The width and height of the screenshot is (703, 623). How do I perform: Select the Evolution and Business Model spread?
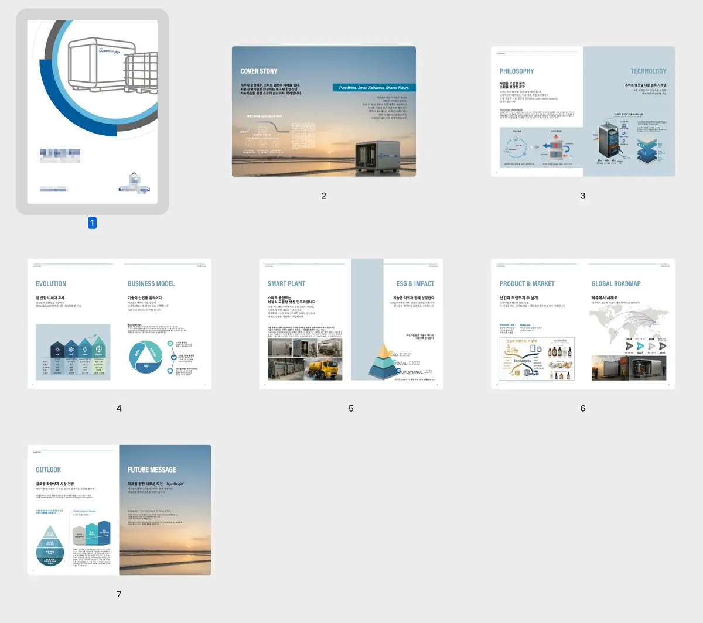pos(119,324)
